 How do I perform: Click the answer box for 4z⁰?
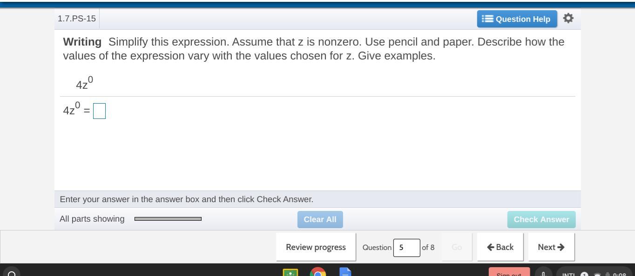99,112
